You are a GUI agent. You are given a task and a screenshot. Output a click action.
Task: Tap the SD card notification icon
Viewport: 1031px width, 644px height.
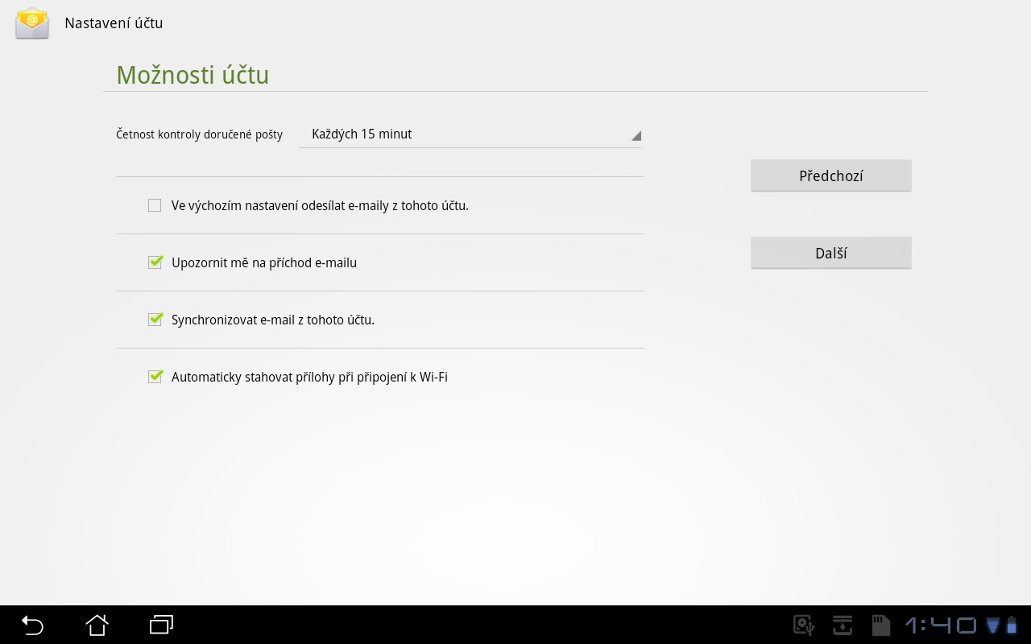[880, 625]
